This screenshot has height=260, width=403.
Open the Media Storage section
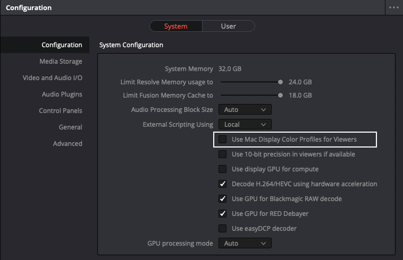click(61, 61)
